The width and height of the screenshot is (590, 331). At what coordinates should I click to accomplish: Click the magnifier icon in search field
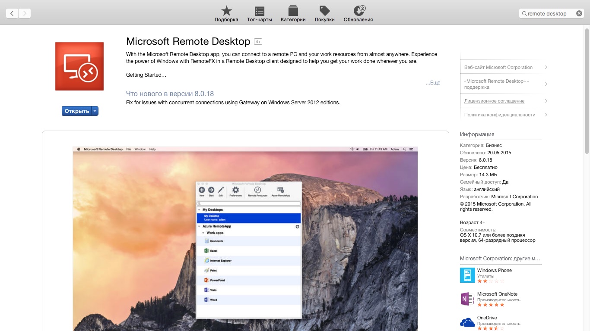pyautogui.click(x=524, y=13)
